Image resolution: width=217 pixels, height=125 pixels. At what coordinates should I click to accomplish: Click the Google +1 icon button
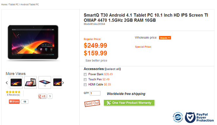click(42, 96)
